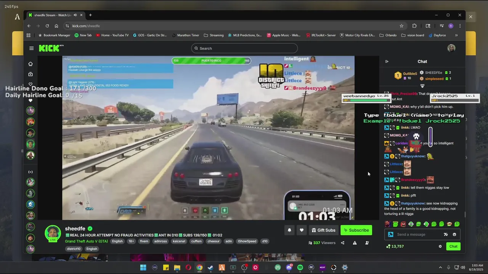Click the Gift Subs button

click(323, 230)
